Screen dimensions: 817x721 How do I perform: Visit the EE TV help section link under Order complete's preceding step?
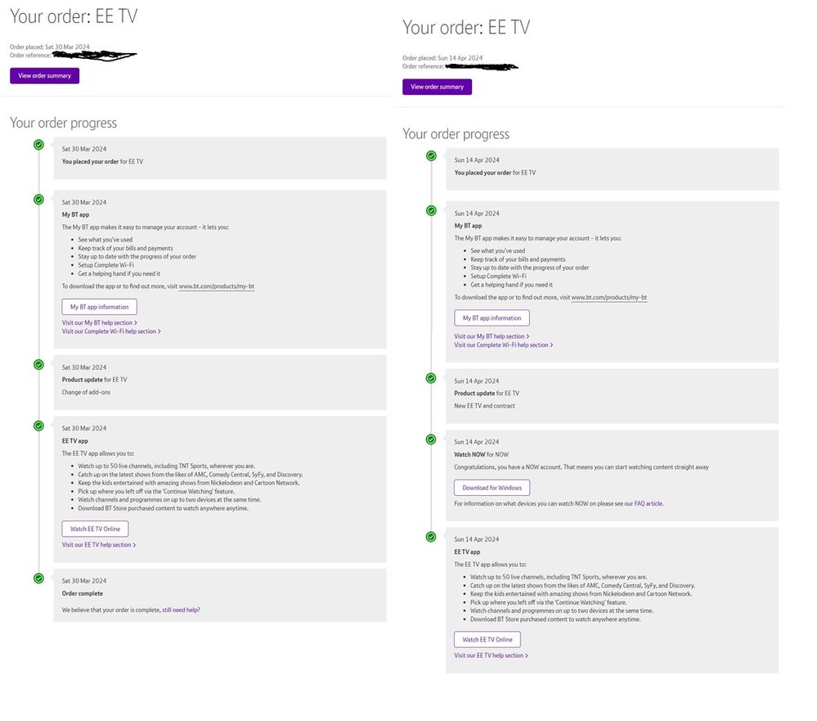[x=98, y=545]
